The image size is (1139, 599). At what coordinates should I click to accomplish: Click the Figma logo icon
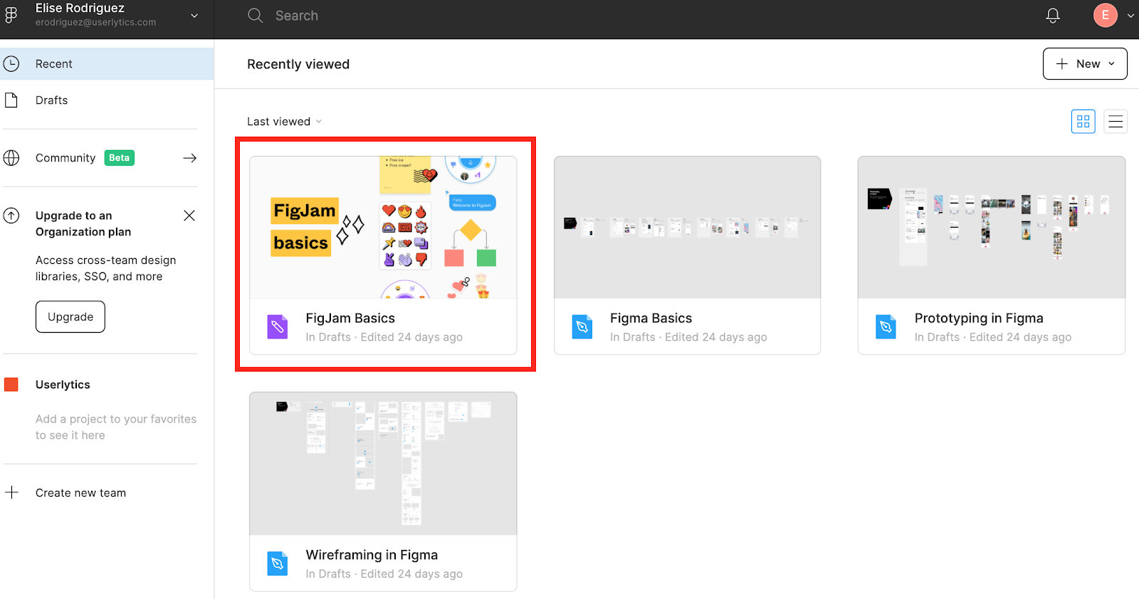11,15
